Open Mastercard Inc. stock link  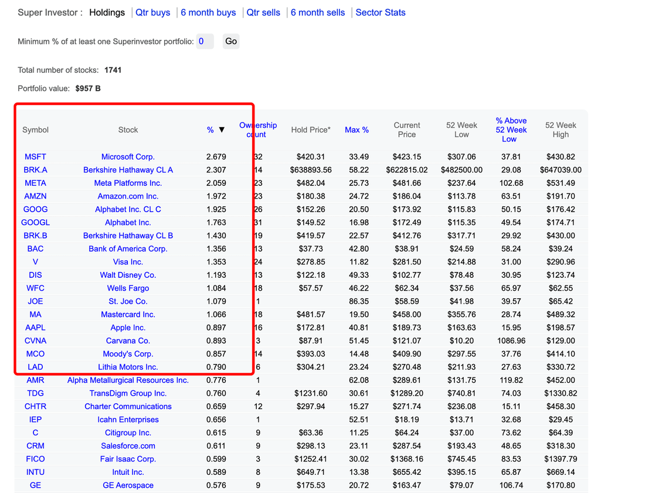click(x=128, y=315)
